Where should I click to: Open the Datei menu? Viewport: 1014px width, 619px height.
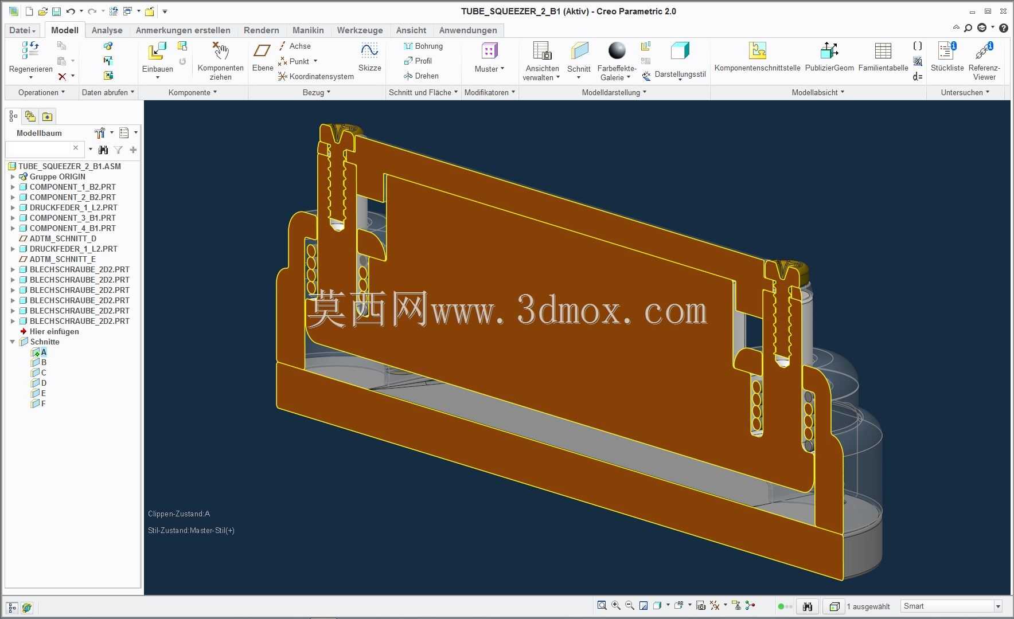click(23, 30)
